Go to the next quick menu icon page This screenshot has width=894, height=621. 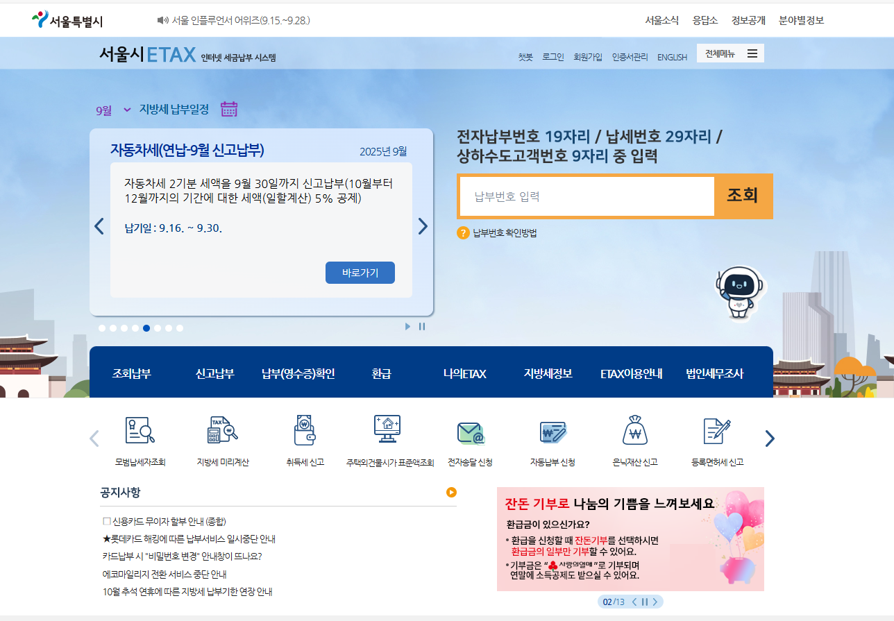coord(770,439)
